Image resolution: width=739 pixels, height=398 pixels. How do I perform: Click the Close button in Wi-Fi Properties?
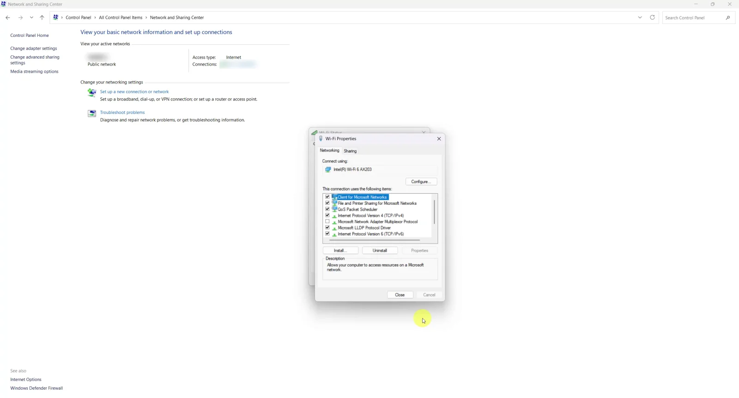[x=400, y=295]
